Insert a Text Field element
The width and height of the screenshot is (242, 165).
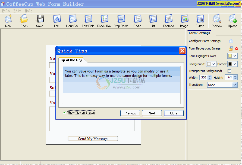pyautogui.click(x=88, y=21)
